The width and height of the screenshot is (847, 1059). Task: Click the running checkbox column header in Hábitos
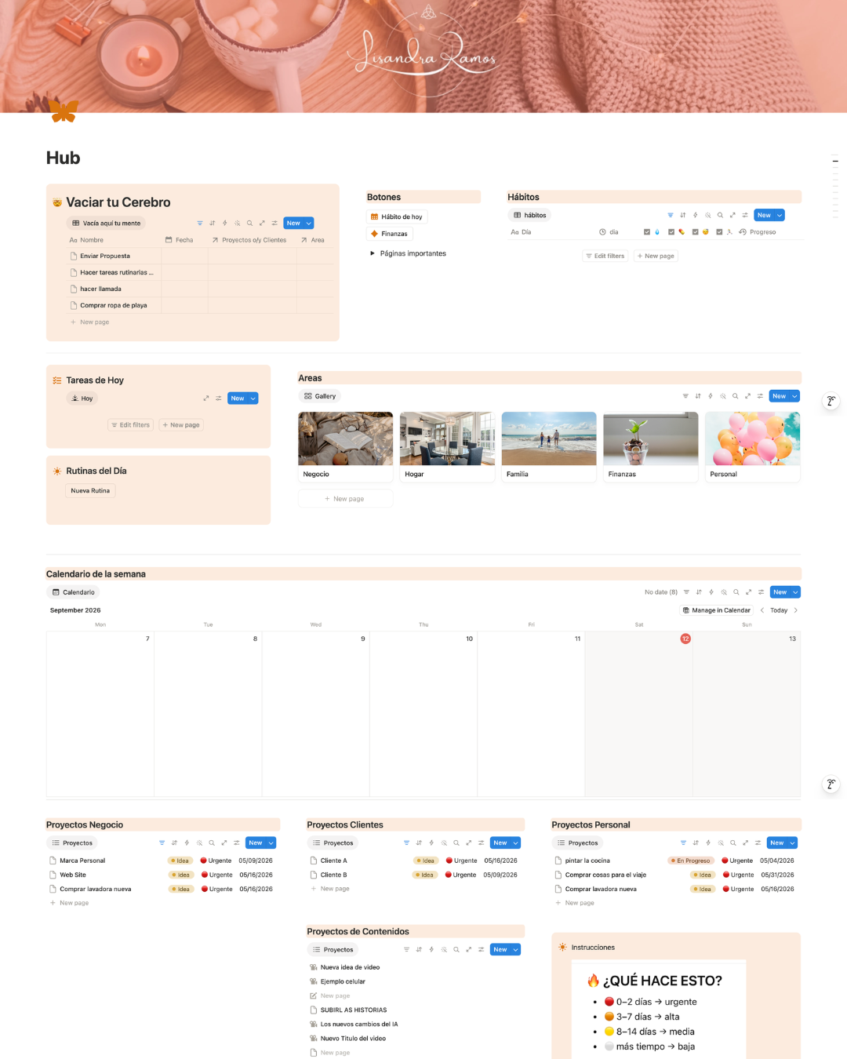pos(725,232)
